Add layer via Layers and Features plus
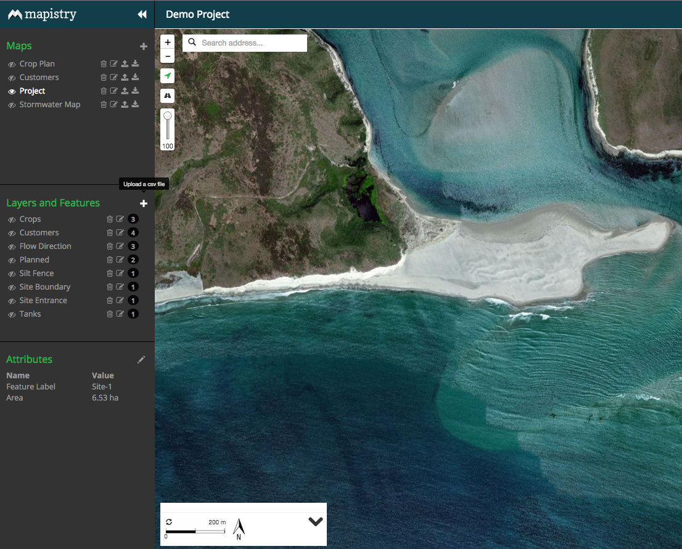 (144, 203)
